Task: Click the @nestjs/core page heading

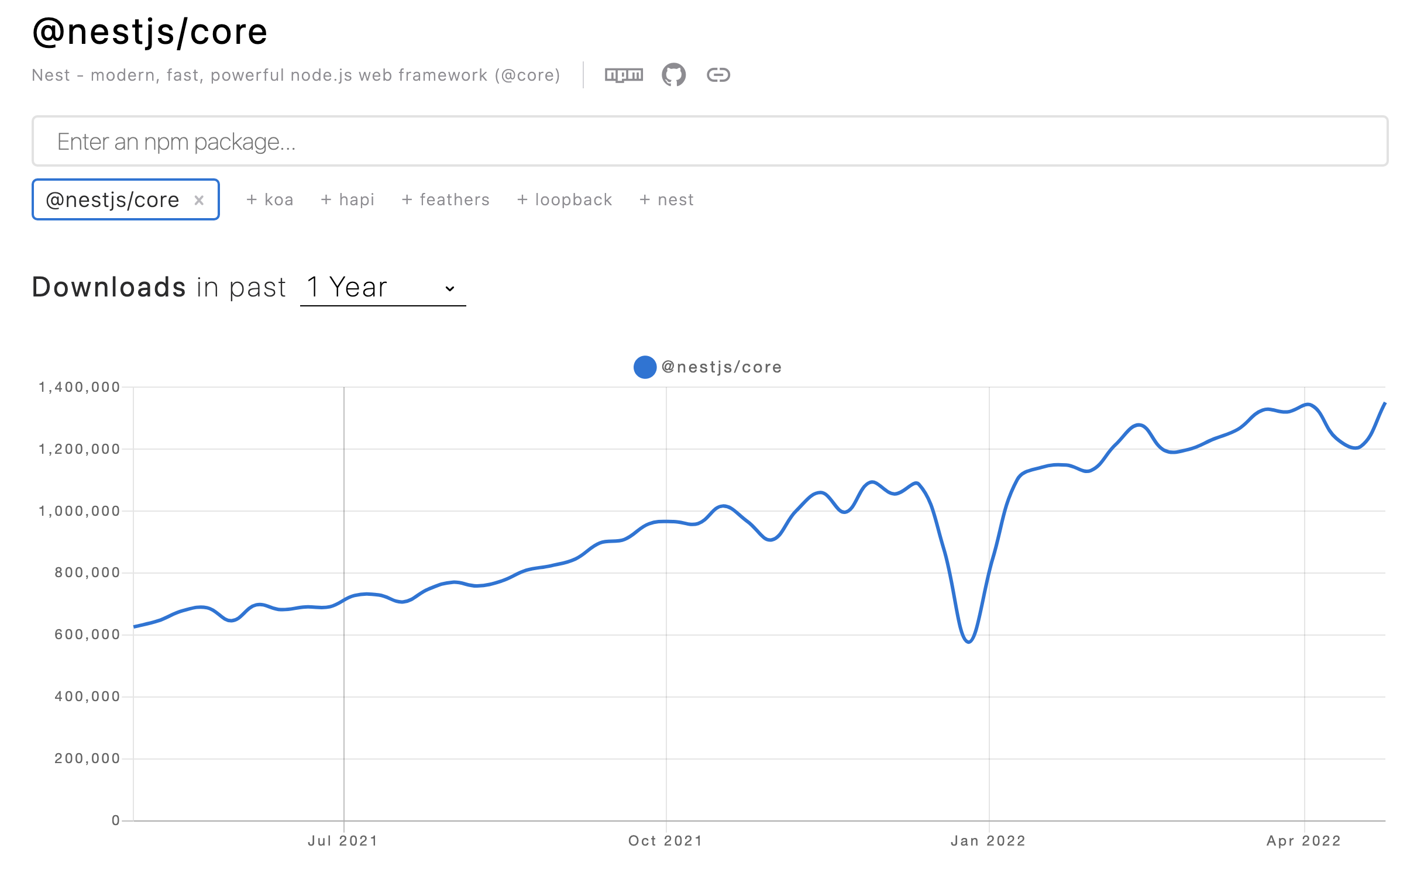Action: [150, 32]
